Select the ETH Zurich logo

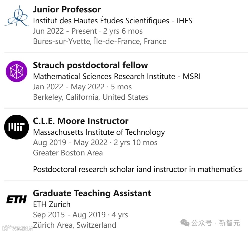[x=17, y=199]
